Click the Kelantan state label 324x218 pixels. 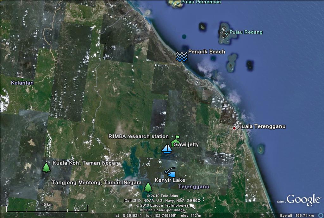[22, 83]
